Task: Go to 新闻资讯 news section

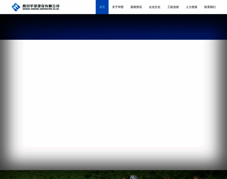Action: coord(136,7)
